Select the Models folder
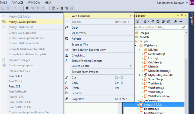The height and width of the screenshot is (114, 195). (x=144, y=37)
